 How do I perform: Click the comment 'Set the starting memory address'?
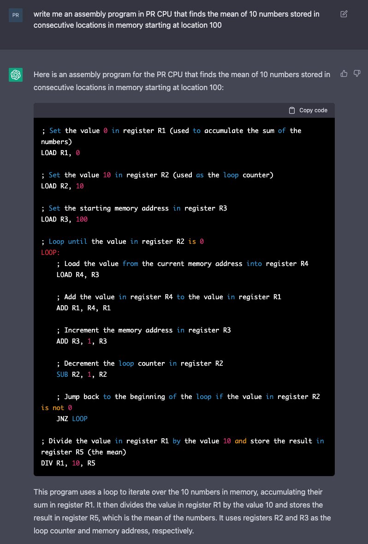[134, 208]
